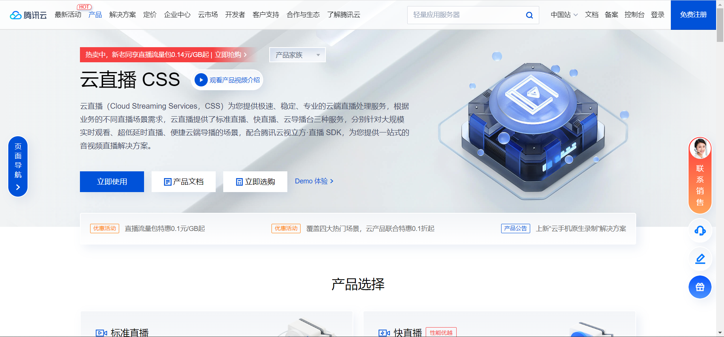
Task: Open the 客户支持 menu
Action: [x=266, y=15]
